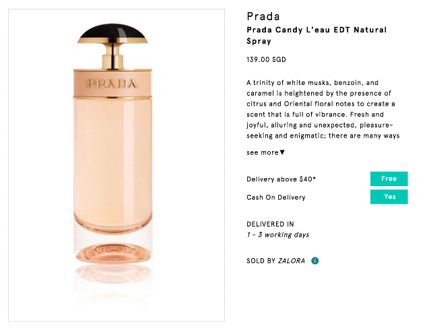The image size is (431, 327).
Task: Click the 1 - 3 working days text
Action: [x=278, y=235]
